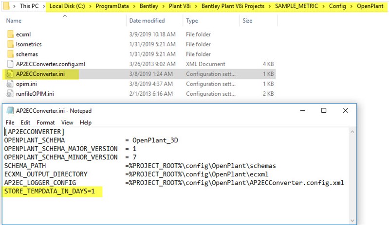Open the ecxml folder icon
389x225 pixels.
(x=10, y=34)
